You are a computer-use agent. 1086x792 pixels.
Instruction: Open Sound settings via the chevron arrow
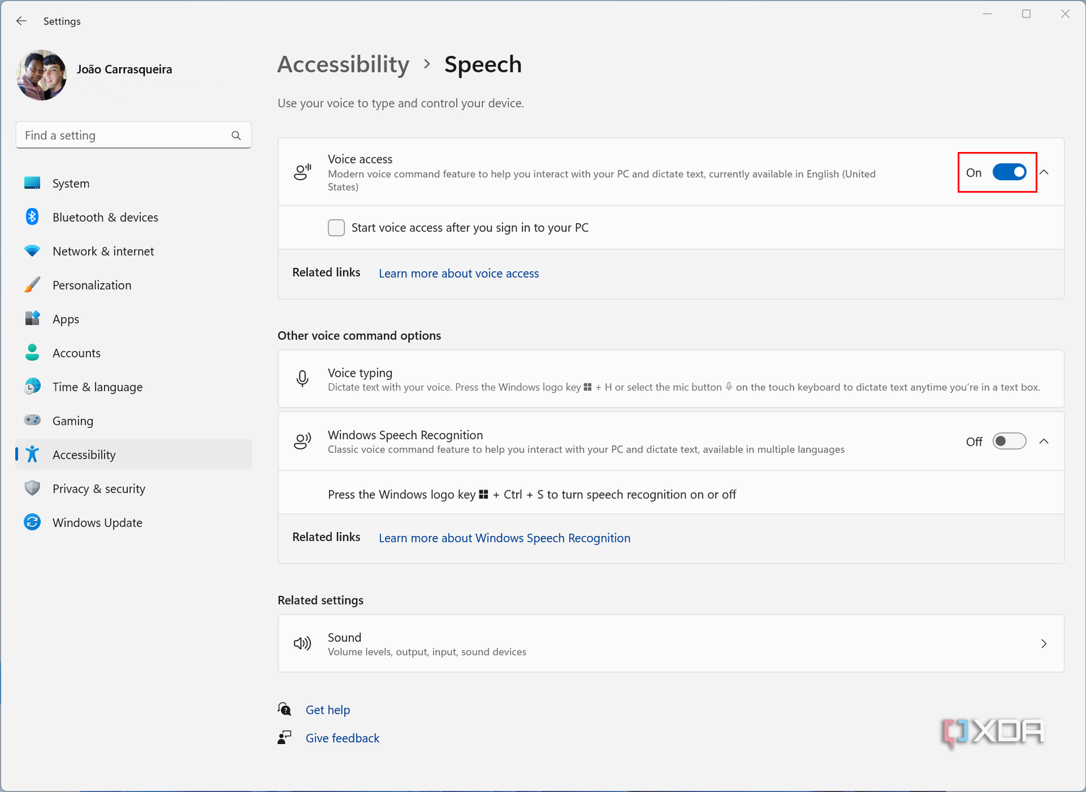1044,644
